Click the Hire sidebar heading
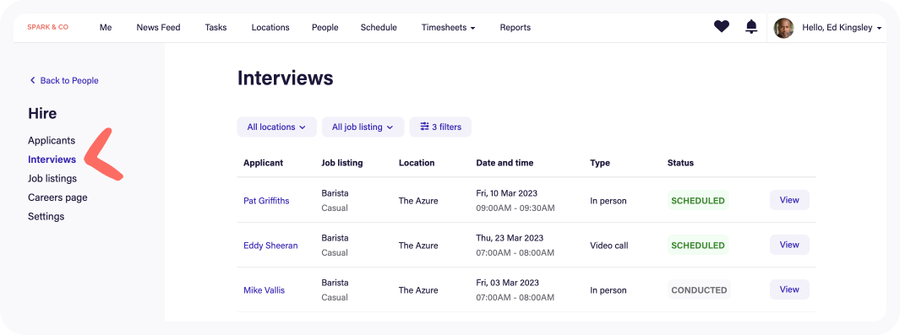 42,113
